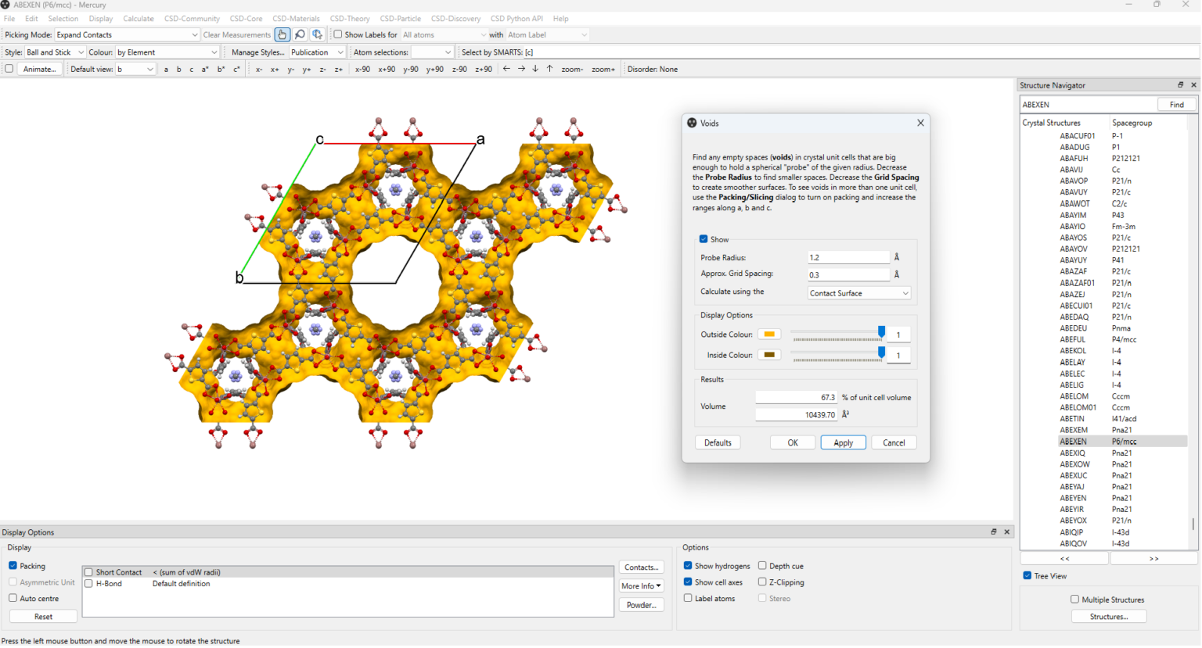Apply the void calculation settings
This screenshot has width=1202, height=648.
click(x=843, y=442)
